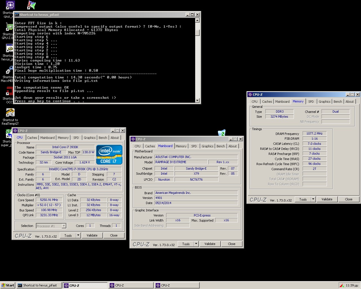Open Shortcut to RealTempGT icon
This screenshot has width=361, height=289.
10,113
